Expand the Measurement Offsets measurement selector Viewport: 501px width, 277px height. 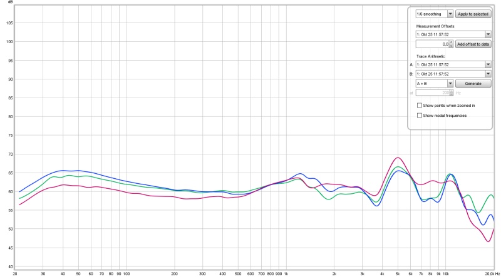pos(453,34)
